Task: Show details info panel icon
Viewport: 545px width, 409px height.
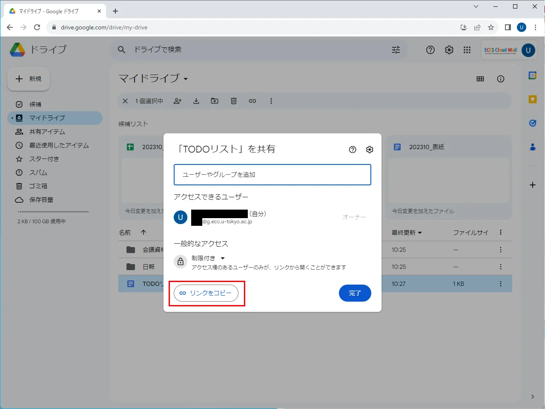Action: pos(501,79)
